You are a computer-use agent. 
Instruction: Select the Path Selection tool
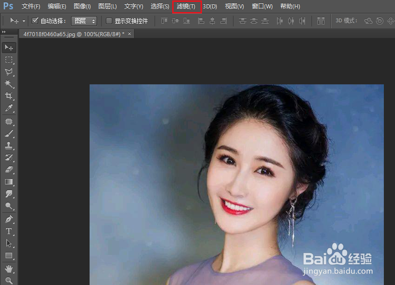pos(9,243)
